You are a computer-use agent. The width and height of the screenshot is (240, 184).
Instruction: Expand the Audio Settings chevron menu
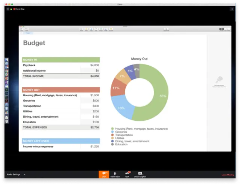(24, 175)
